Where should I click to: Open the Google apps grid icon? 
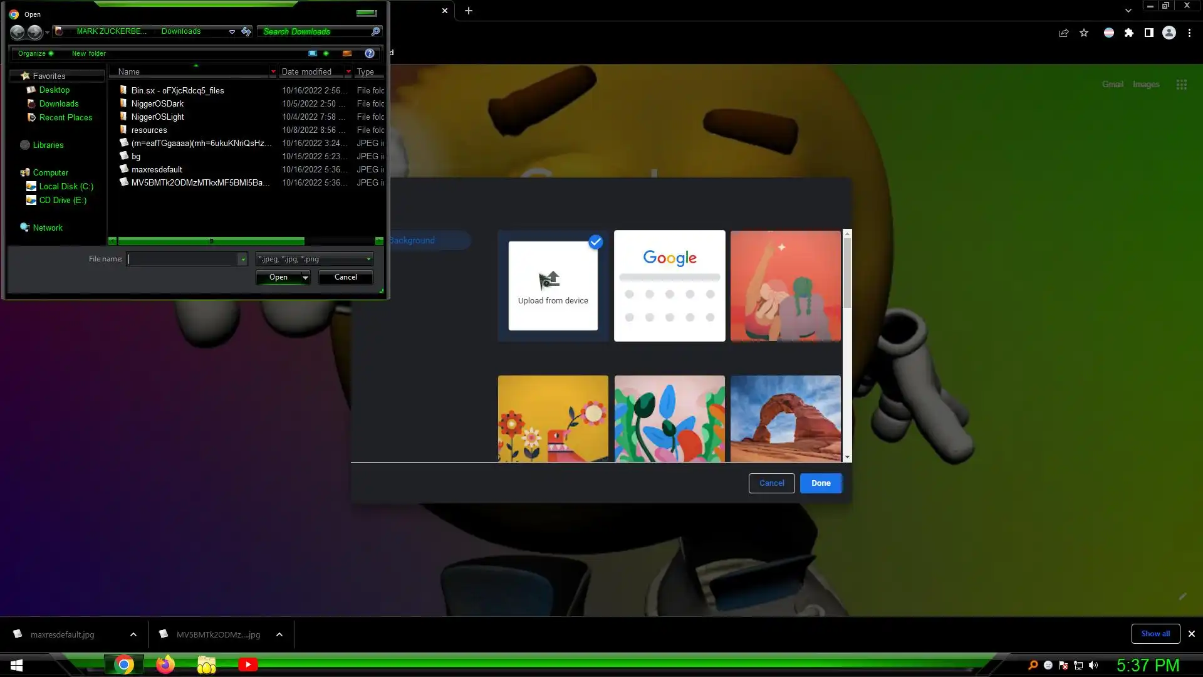pos(1181,85)
